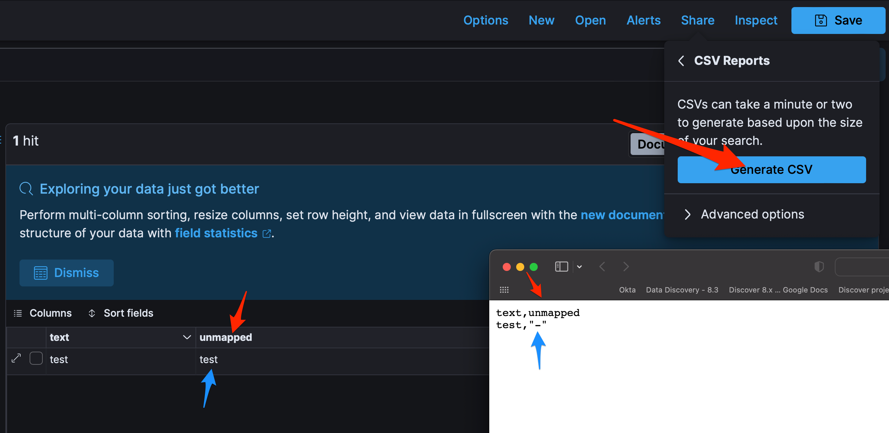Viewport: 889px width, 433px height.
Task: Open the field statistics link
Action: (x=216, y=233)
